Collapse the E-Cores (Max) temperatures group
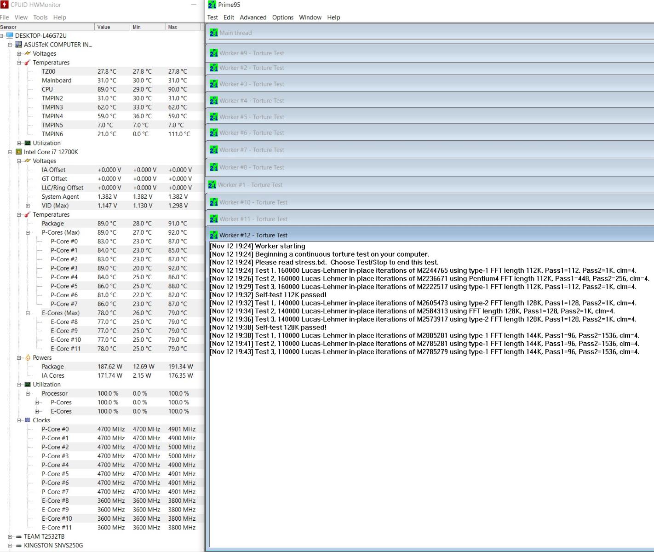 click(28, 313)
